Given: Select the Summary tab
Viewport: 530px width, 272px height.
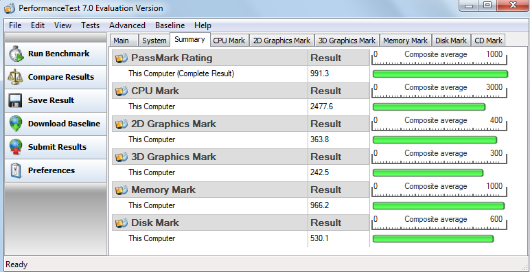Looking at the screenshot, I should pyautogui.click(x=189, y=40).
